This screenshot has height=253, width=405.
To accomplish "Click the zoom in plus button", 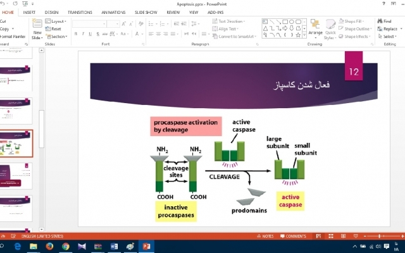I will (x=402, y=236).
